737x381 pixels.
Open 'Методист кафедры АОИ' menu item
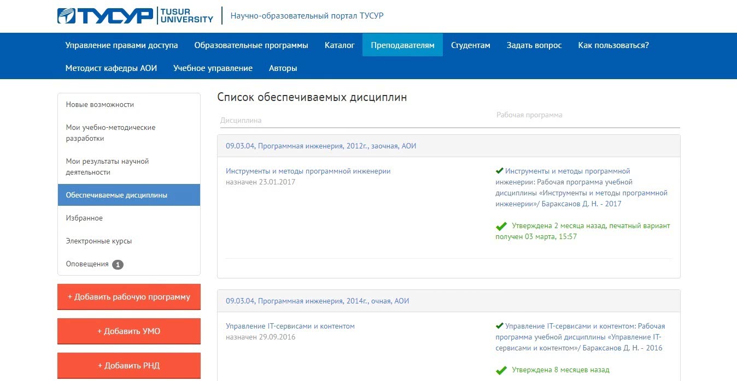coord(111,68)
